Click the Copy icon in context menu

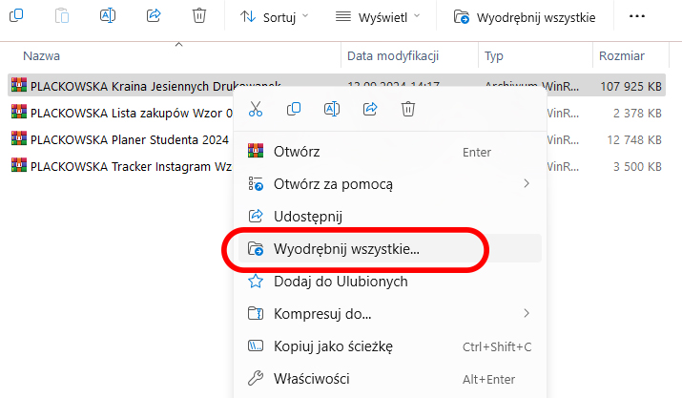coord(294,109)
